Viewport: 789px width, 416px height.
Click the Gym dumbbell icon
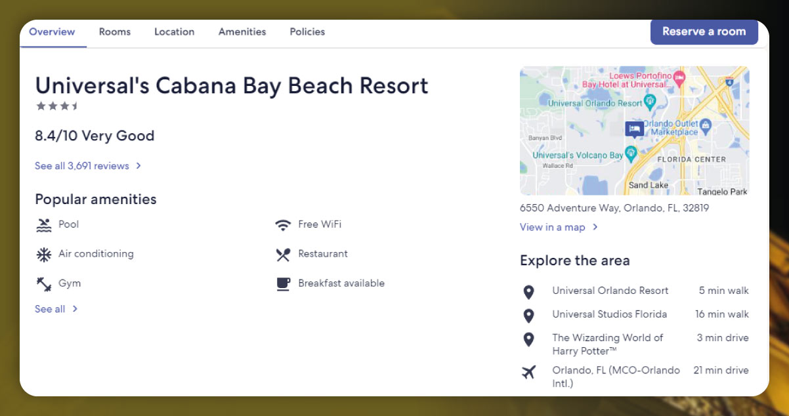(x=44, y=284)
